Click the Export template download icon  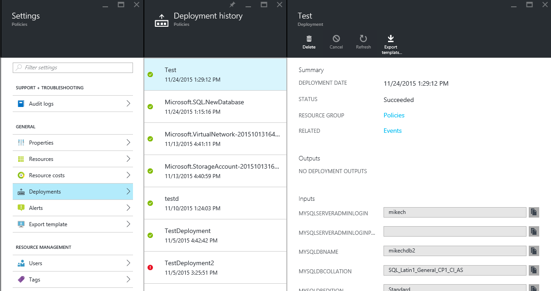point(390,39)
